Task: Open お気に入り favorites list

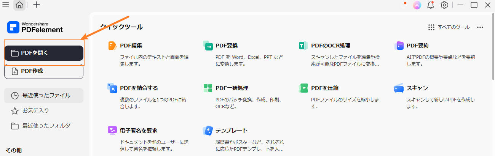Action: click(35, 111)
